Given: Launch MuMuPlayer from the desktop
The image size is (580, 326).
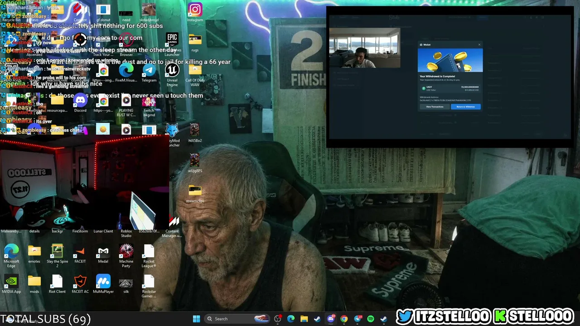Looking at the screenshot, I should click(103, 284).
